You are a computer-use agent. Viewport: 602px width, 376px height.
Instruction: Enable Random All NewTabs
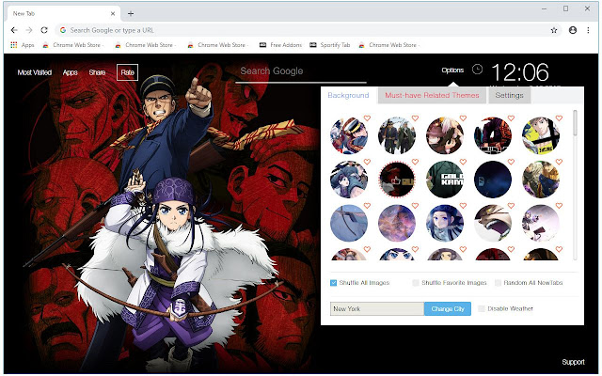click(x=498, y=283)
